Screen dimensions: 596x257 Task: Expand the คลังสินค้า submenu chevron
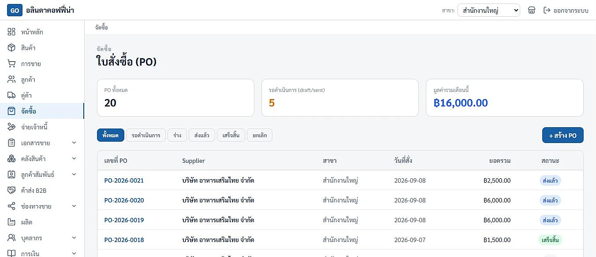74,159
